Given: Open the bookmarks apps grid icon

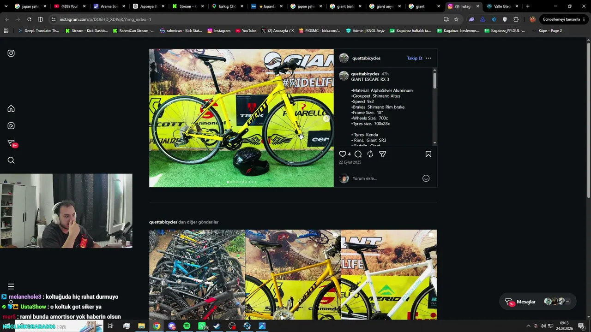Looking at the screenshot, I should [x=6, y=31].
